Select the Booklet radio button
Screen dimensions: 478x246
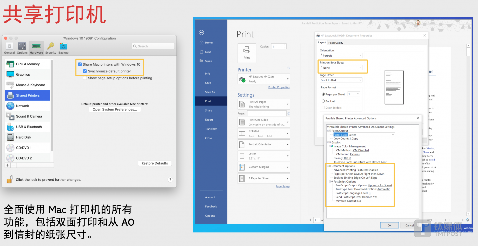point(323,101)
